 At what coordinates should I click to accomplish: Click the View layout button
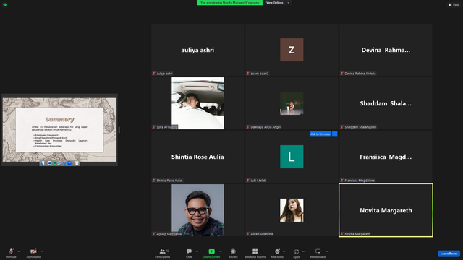point(454,5)
